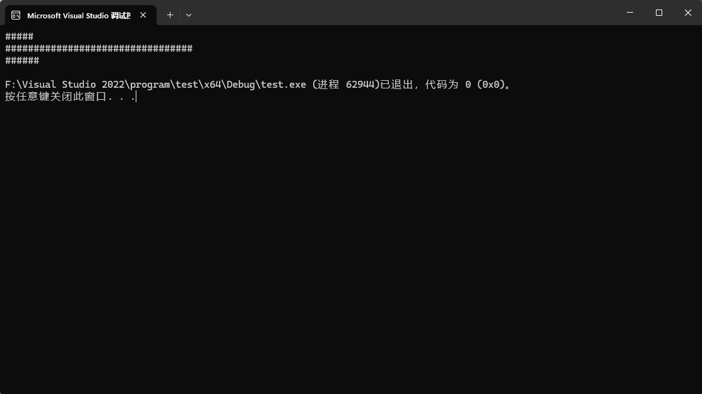Maximize the terminal window
This screenshot has width=702, height=394.
pyautogui.click(x=659, y=13)
